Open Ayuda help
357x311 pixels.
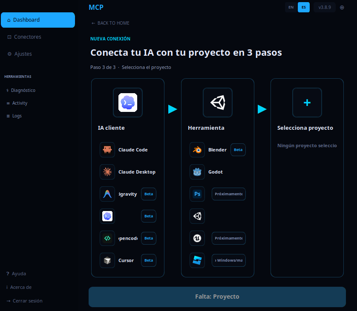16,274
